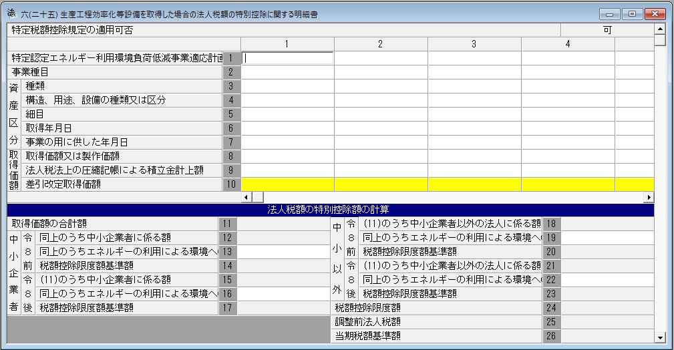Click the 事業種目 cell in column 1
Image resolution: width=674 pixels, height=350 pixels.
[287, 72]
